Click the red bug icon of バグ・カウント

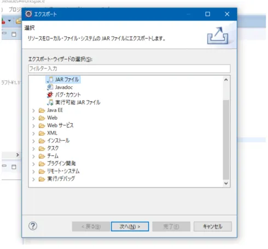[x=50, y=95]
